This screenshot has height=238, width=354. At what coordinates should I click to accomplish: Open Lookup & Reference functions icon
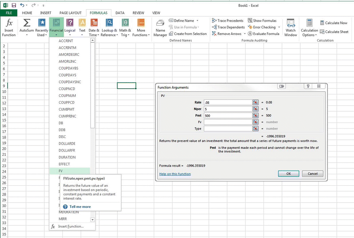pos(109,23)
